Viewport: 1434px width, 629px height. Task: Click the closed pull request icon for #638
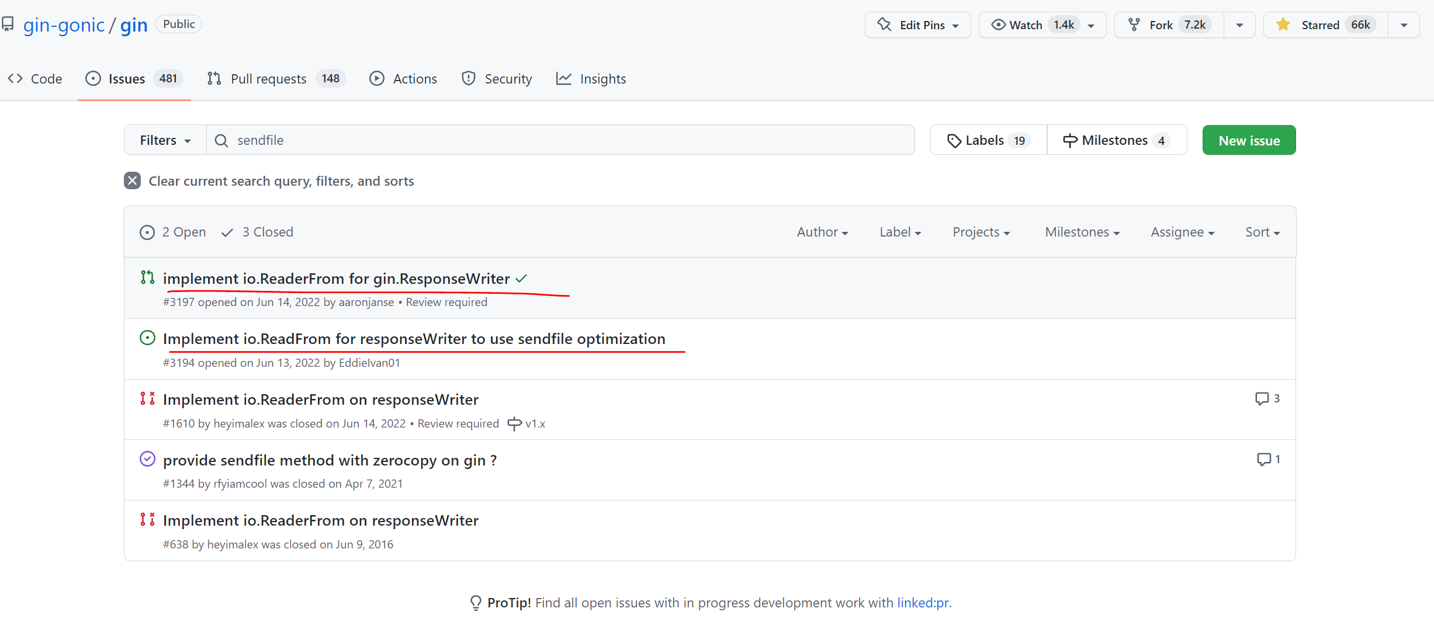coord(147,519)
